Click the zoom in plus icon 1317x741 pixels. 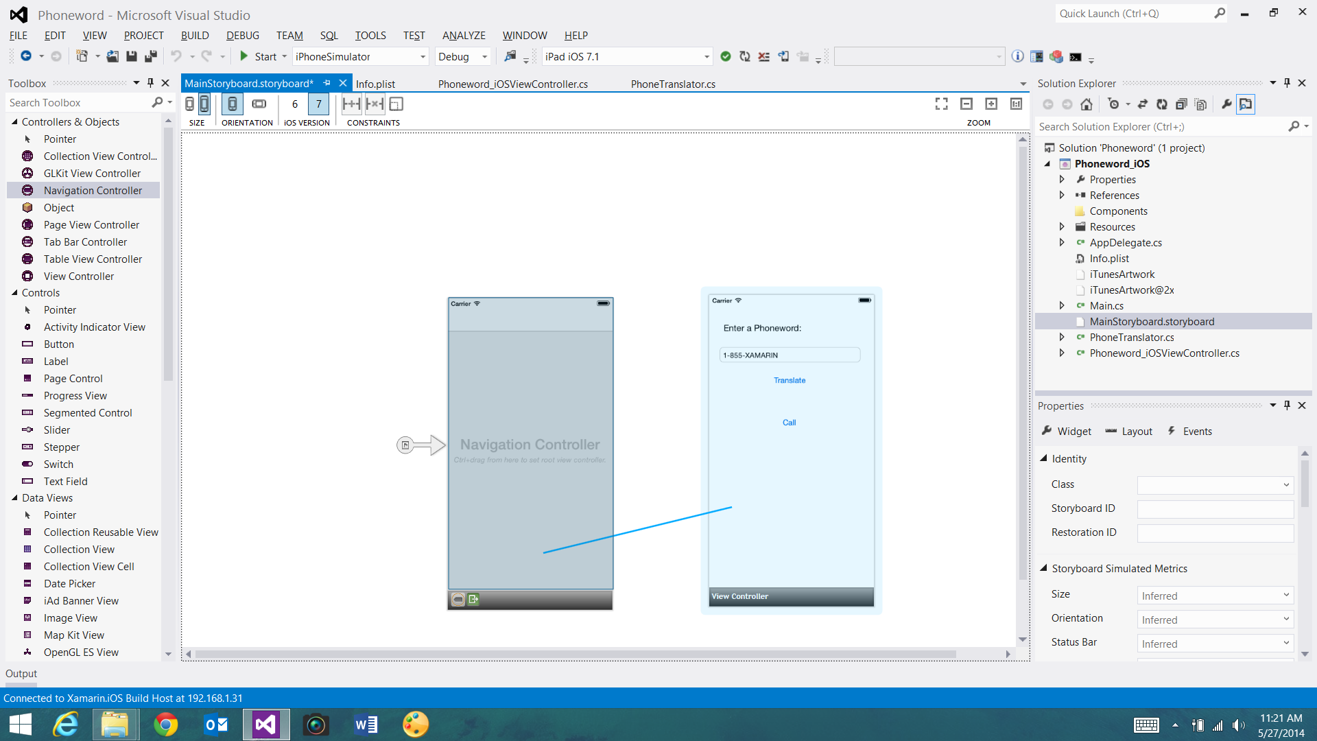click(x=991, y=104)
